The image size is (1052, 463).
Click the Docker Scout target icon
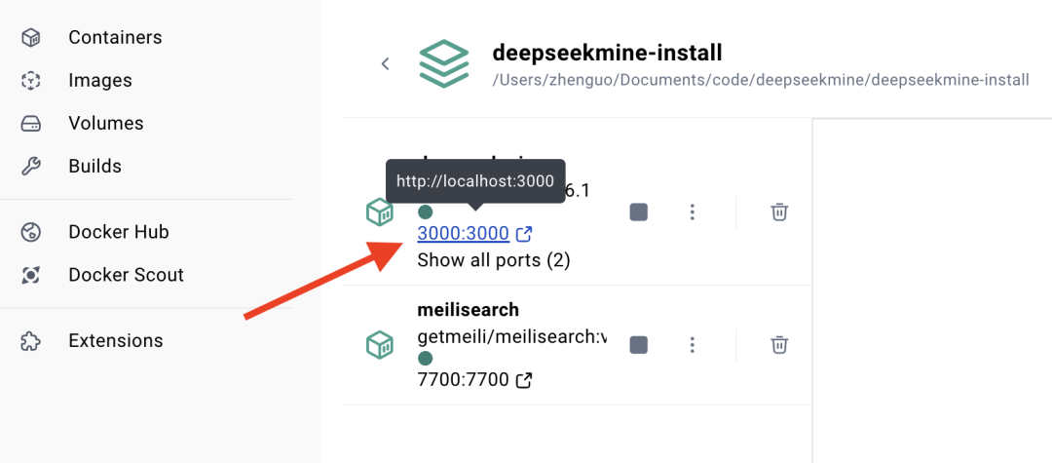point(31,275)
